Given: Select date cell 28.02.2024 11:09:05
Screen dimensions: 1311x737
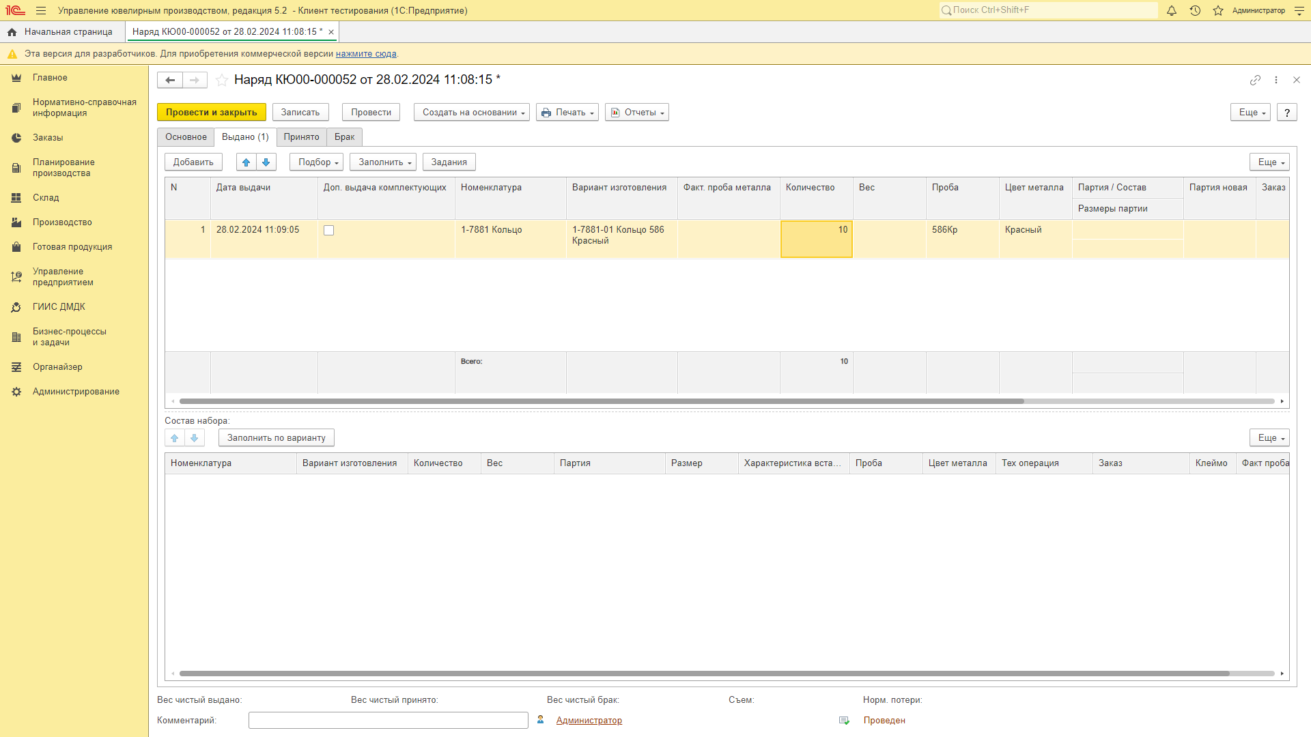Looking at the screenshot, I should [264, 239].
